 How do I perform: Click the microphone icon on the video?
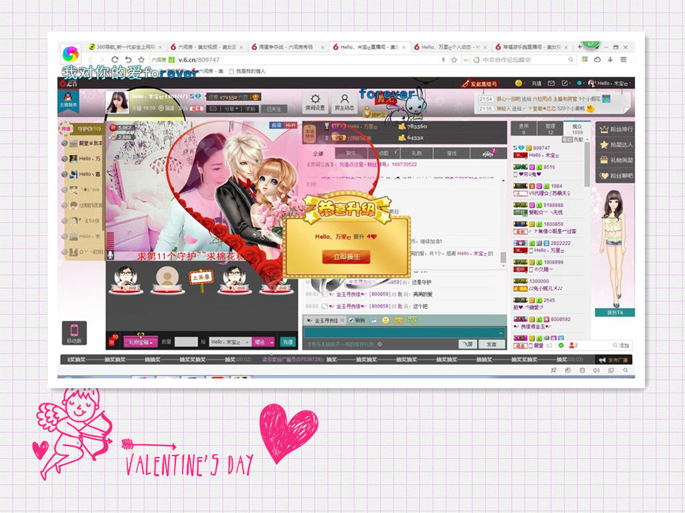click(x=110, y=254)
